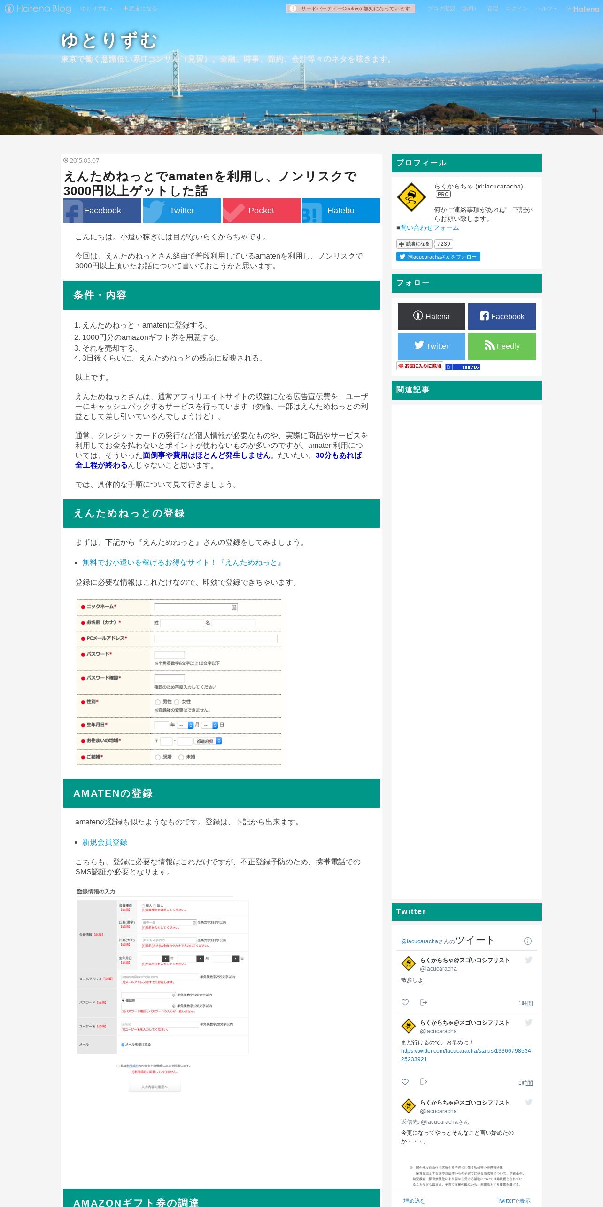Open the amaten 登録情報の入力 form image
Image resolution: width=603 pixels, height=1207 pixels.
click(x=162, y=990)
